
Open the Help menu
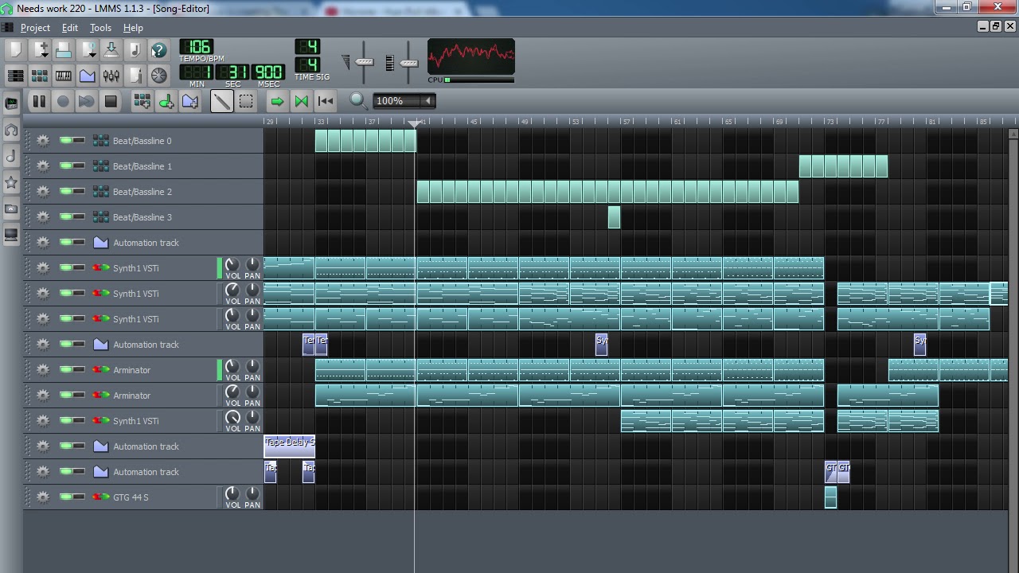coord(133,28)
